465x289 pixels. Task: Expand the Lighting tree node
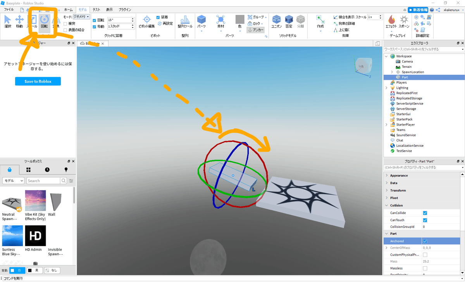386,88
